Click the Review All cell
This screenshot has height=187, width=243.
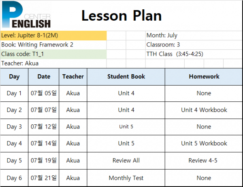[x=126, y=161]
